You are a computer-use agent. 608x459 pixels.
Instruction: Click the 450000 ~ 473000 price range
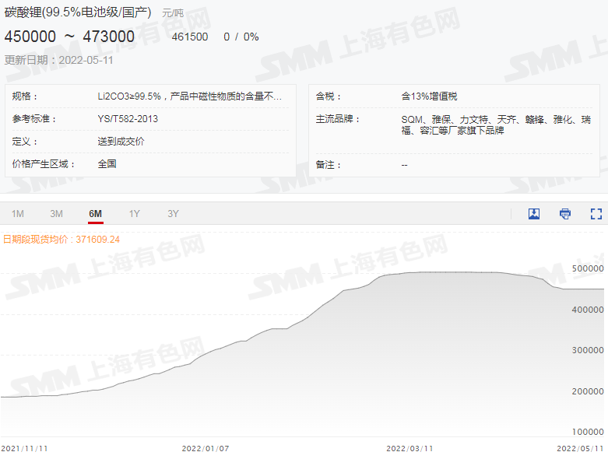pyautogui.click(x=69, y=37)
